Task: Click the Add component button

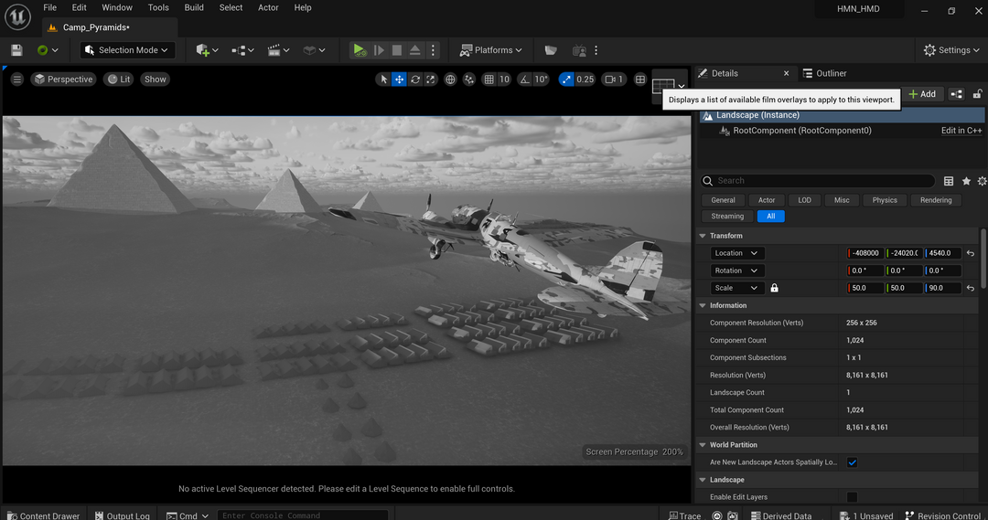Action: coord(921,94)
